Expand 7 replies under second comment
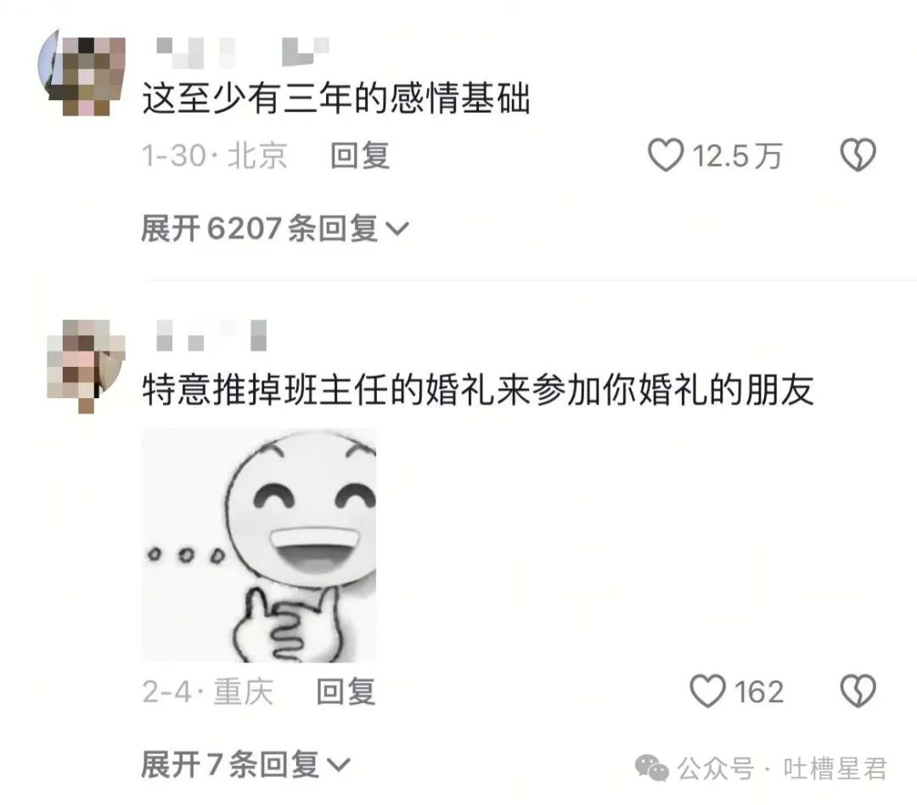The height and width of the screenshot is (805, 917). (x=245, y=764)
